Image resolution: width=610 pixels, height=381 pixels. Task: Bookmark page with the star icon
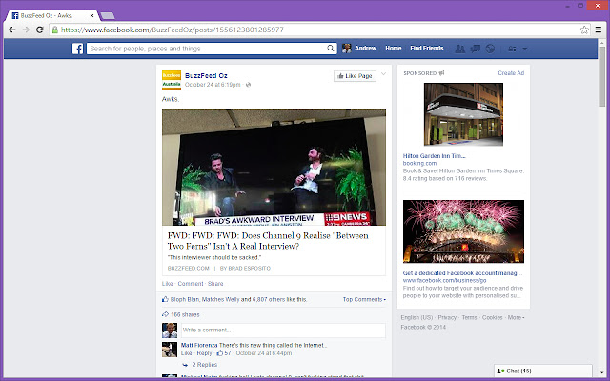point(584,30)
